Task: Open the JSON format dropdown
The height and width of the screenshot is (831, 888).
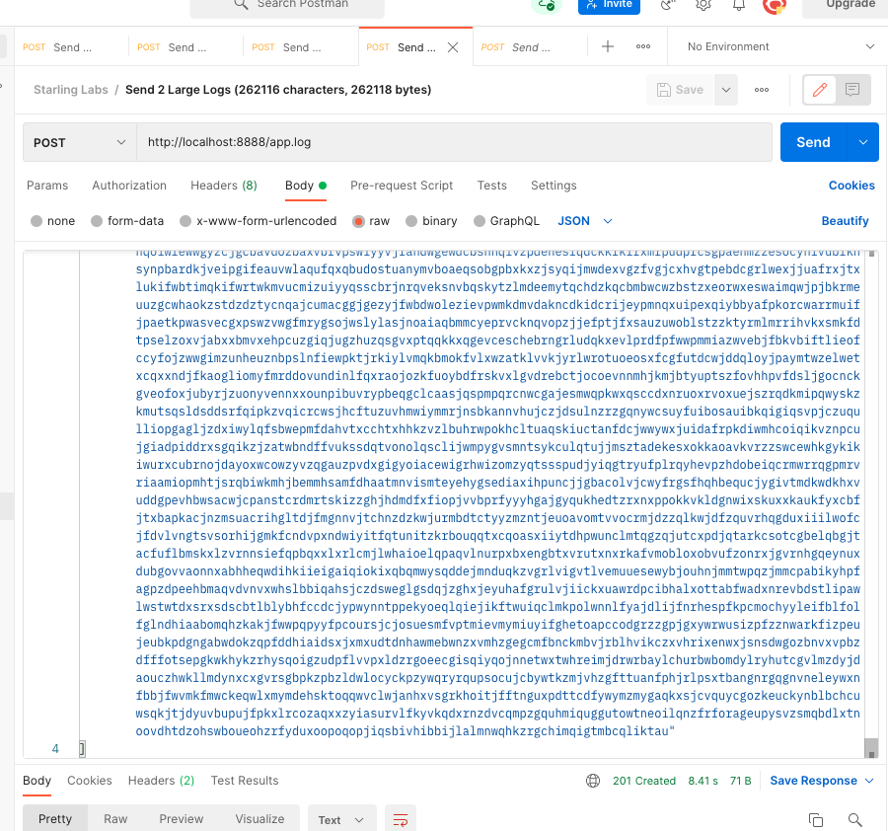Action: tap(584, 221)
